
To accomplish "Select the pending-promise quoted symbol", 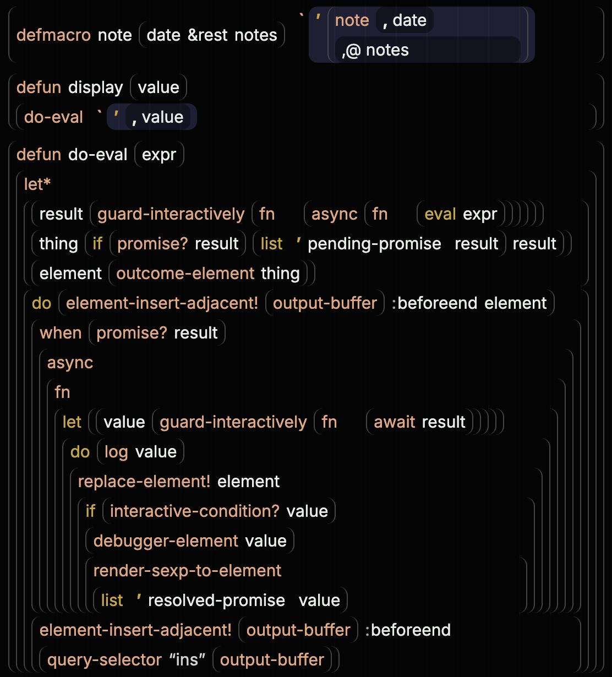I will [x=374, y=244].
